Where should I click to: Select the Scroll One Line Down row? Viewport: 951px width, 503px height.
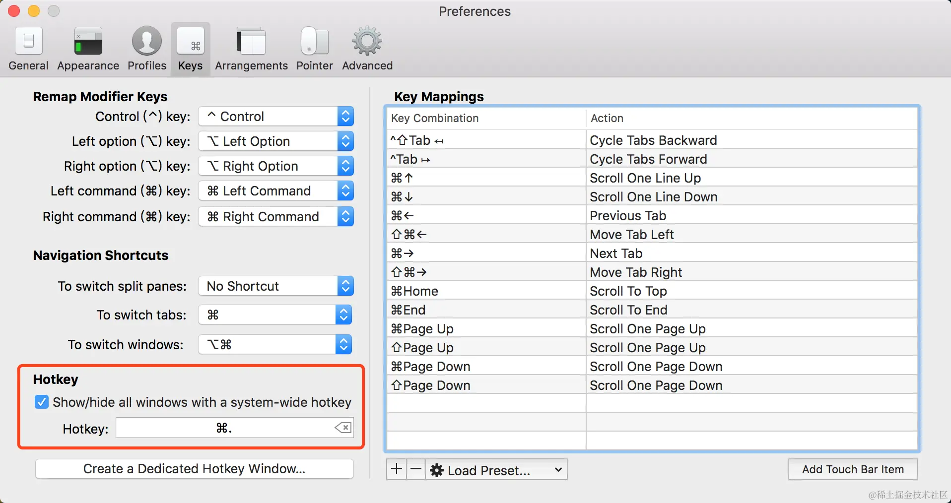(652, 197)
